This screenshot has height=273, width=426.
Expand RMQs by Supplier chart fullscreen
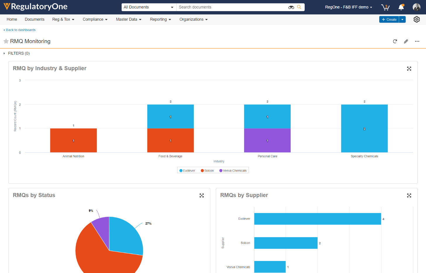tap(409, 195)
